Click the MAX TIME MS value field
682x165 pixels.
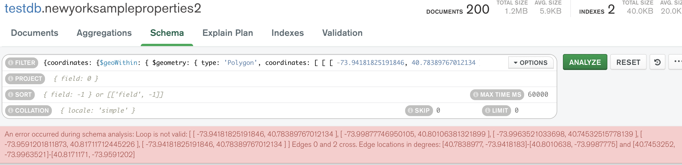[x=538, y=94]
